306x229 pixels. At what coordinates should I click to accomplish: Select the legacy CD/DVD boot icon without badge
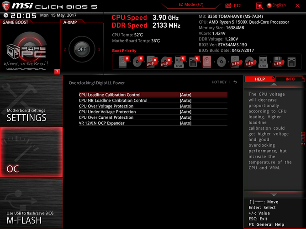pos(222,62)
